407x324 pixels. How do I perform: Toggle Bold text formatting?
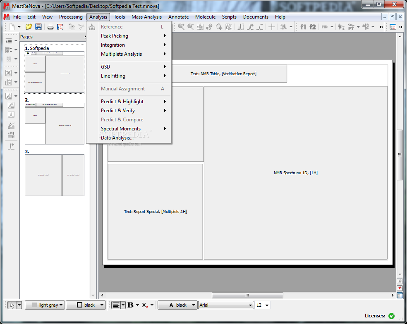(131, 305)
